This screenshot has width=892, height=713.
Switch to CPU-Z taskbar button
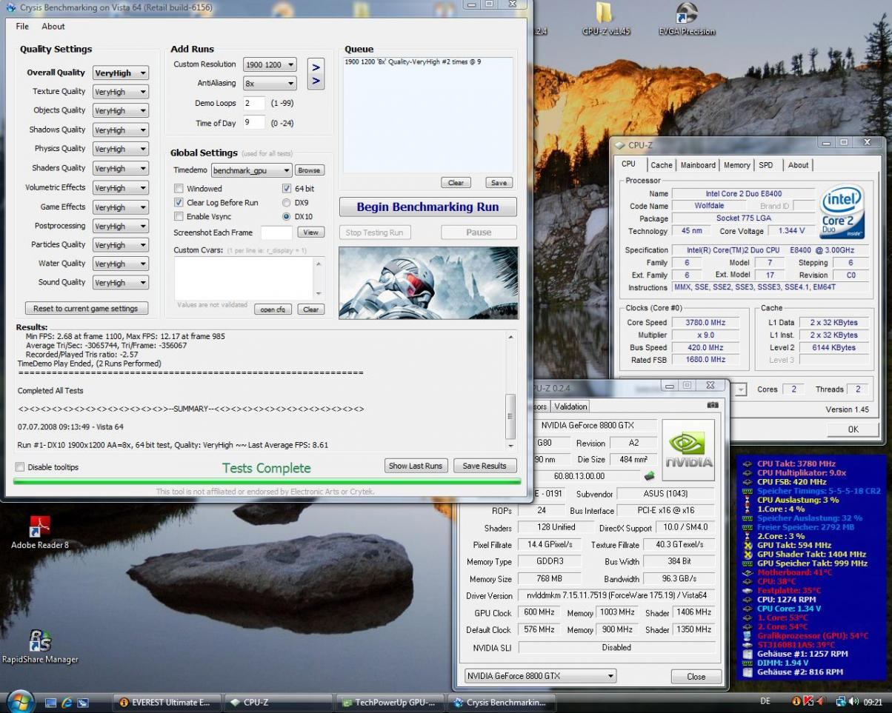pos(279,703)
